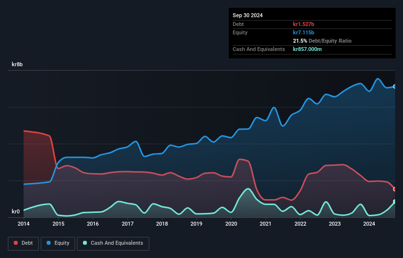Click the 21.5% Debt/Equity Ratio text

(322, 41)
